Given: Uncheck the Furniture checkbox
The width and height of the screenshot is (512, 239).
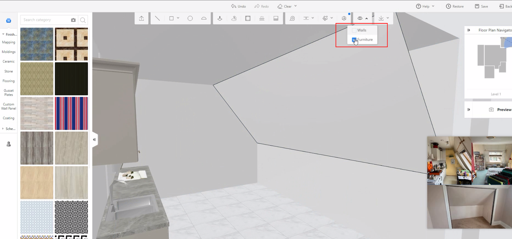Looking at the screenshot, I should tap(354, 40).
